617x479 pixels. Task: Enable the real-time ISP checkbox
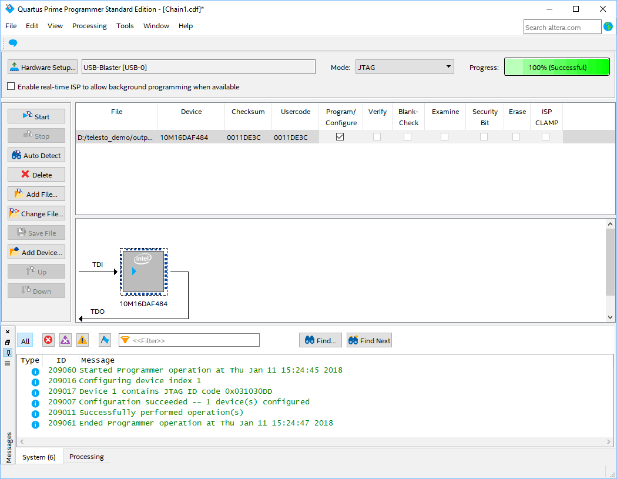click(11, 86)
